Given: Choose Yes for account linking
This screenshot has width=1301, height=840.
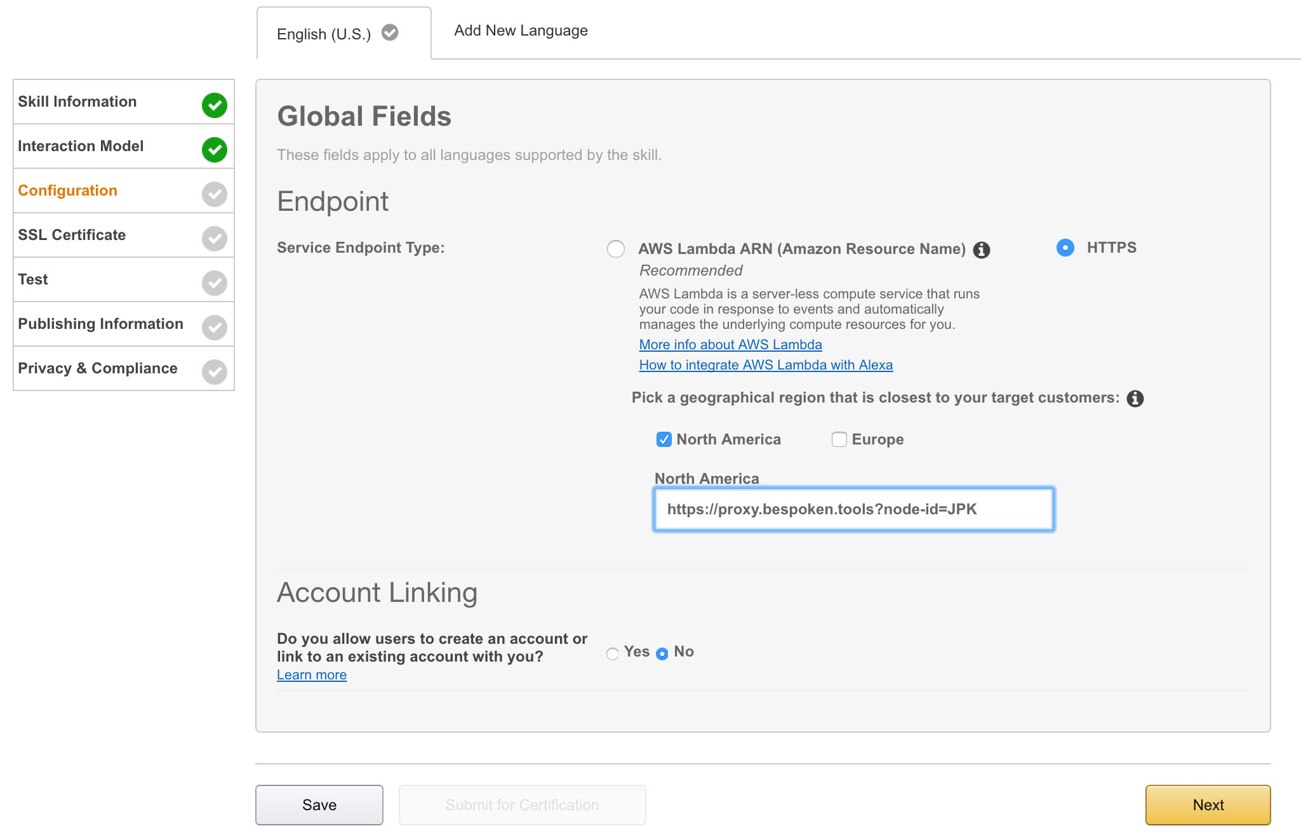Looking at the screenshot, I should click(x=612, y=653).
